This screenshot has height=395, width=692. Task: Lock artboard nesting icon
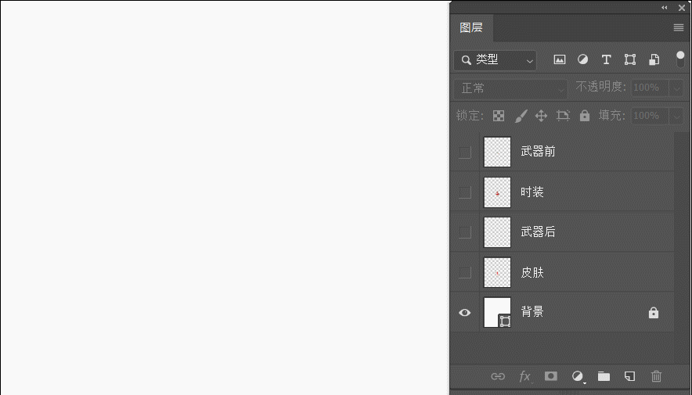pyautogui.click(x=563, y=116)
